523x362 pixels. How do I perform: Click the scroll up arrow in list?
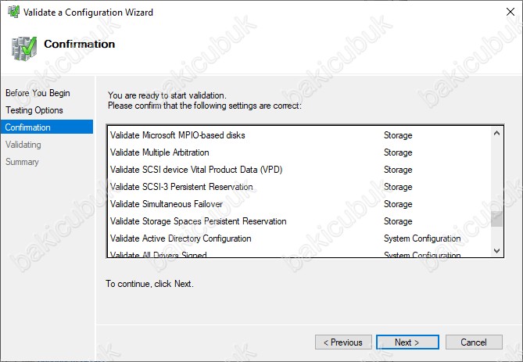496,133
